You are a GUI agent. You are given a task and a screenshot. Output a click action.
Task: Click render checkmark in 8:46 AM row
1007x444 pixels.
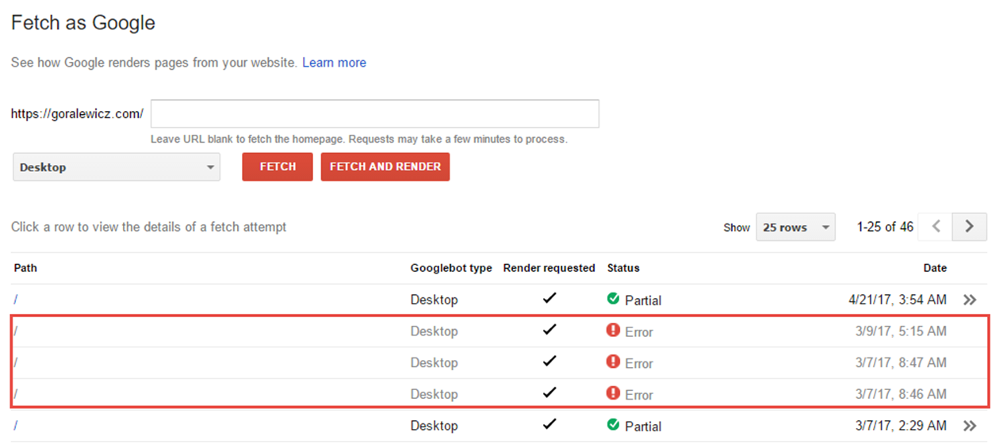tap(549, 392)
